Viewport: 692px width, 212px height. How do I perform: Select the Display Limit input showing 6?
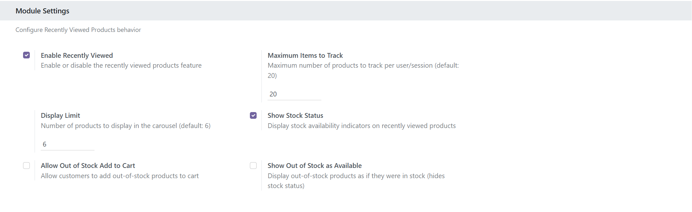pos(67,144)
